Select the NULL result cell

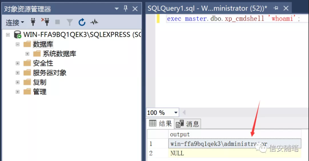[x=235, y=153]
